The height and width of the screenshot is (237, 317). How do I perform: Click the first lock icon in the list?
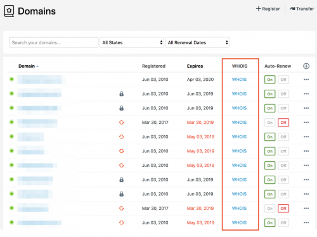(121, 94)
